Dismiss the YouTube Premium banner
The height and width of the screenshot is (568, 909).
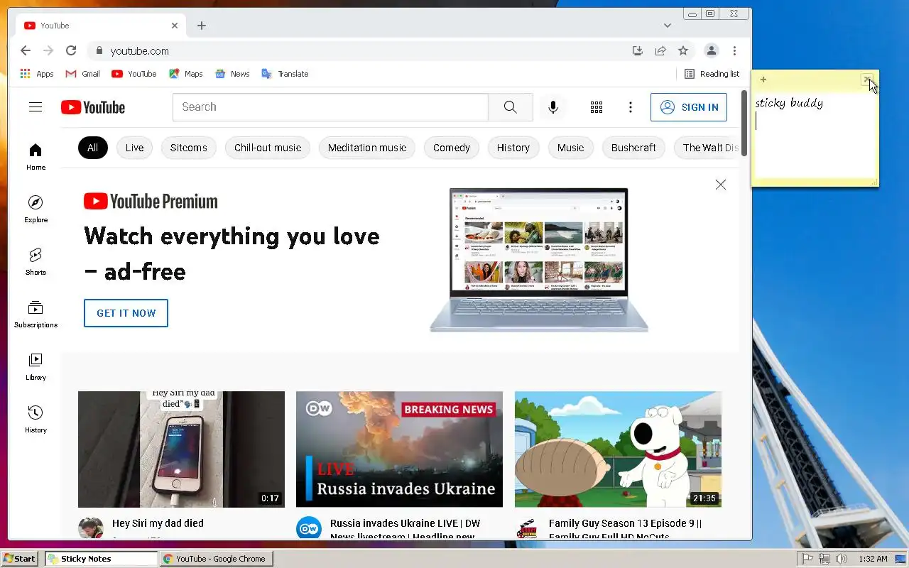pos(721,185)
